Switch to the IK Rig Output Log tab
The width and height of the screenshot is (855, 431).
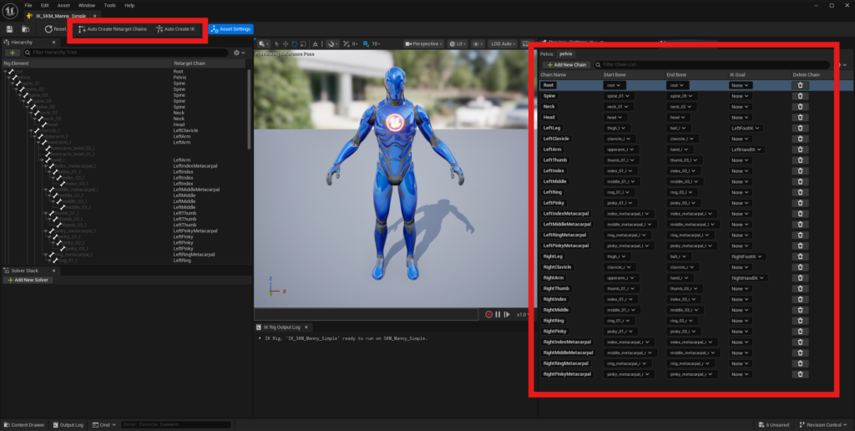(282, 327)
